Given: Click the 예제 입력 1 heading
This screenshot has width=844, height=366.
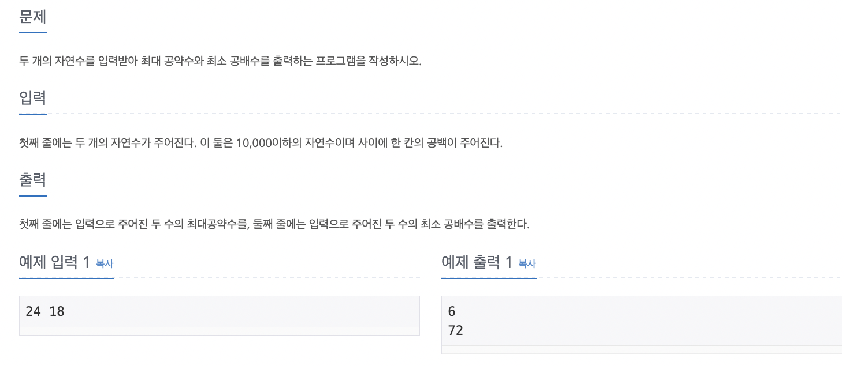Looking at the screenshot, I should pos(55,262).
